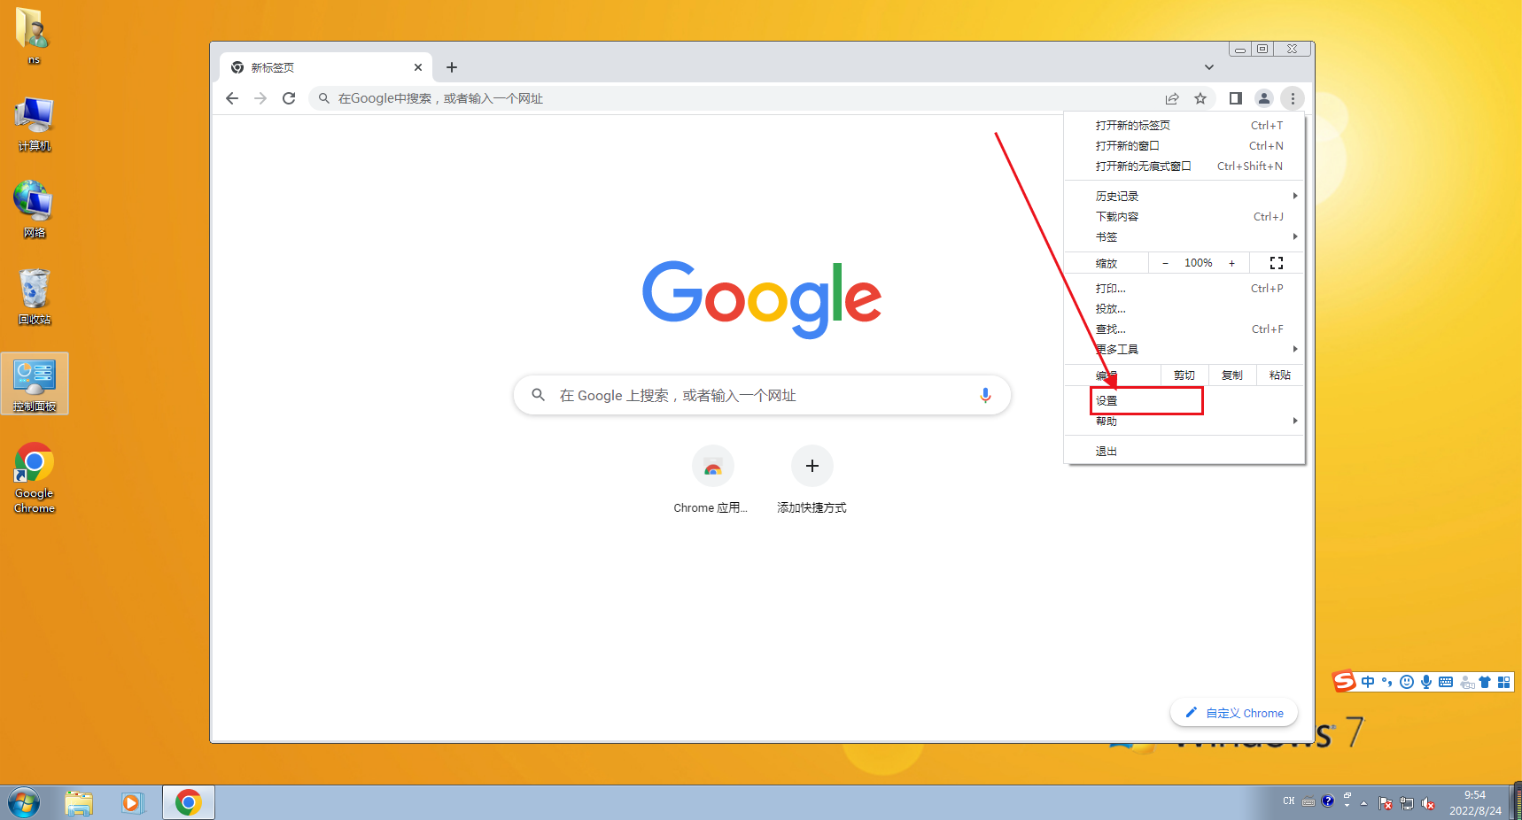The width and height of the screenshot is (1522, 820).
Task: Select the Google Chrome desktop shortcut
Action: pos(35,478)
